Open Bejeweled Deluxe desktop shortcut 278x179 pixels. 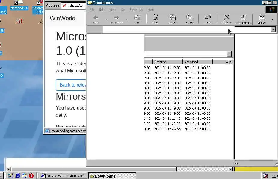click(38, 7)
